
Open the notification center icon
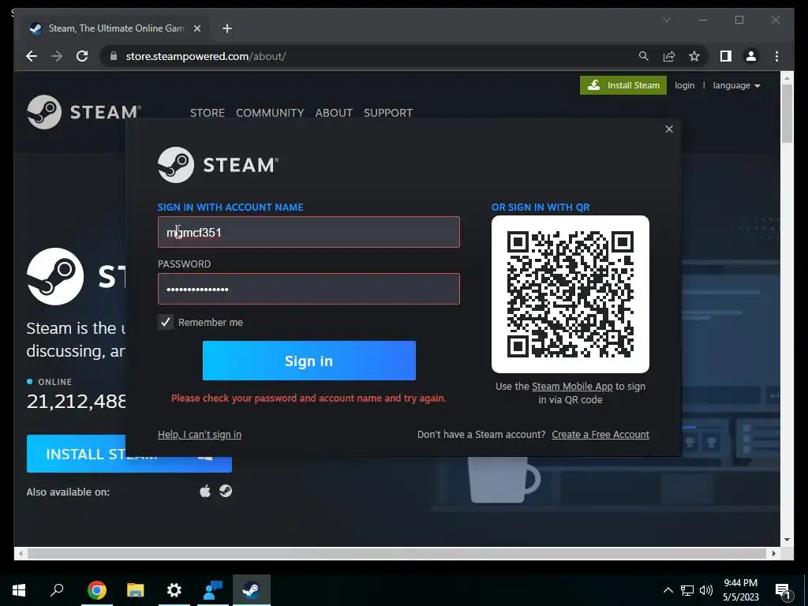783,591
